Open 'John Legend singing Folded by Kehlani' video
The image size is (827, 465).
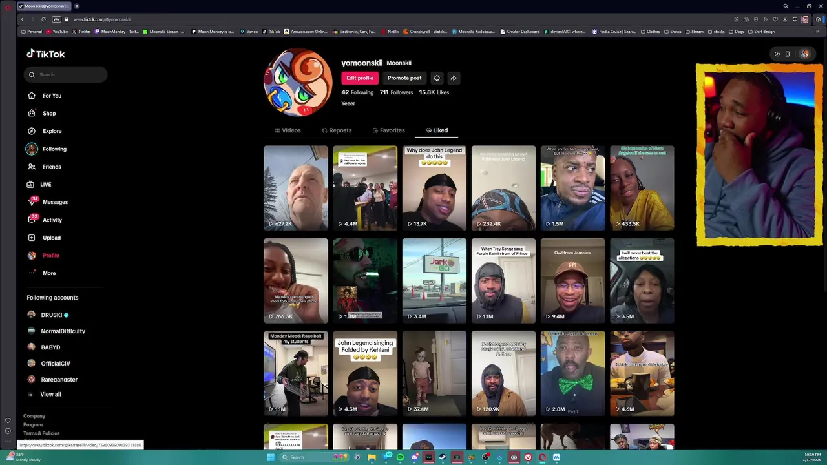[365, 373]
